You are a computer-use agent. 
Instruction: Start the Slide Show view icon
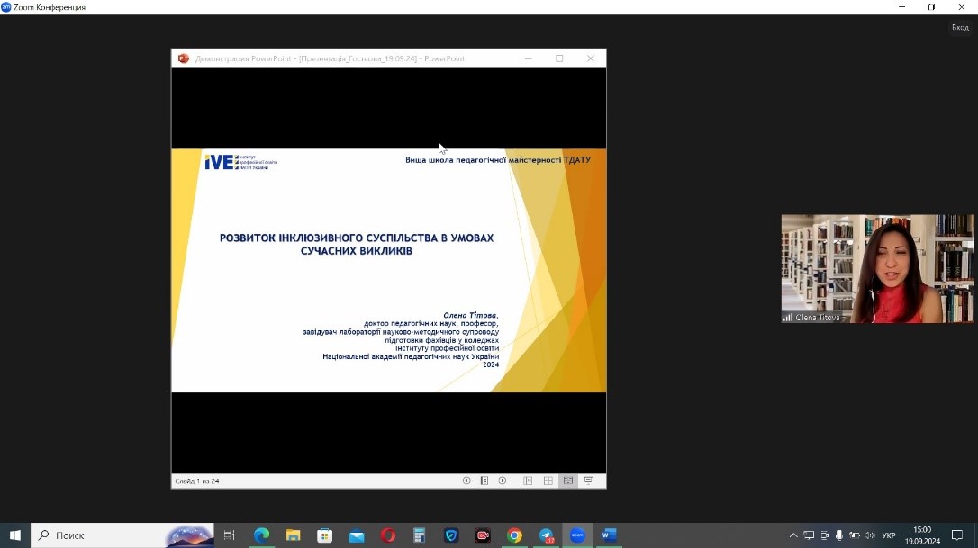click(588, 481)
